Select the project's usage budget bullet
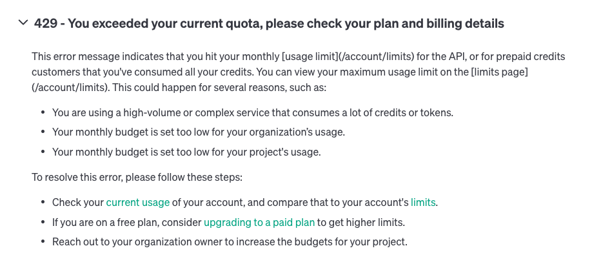592x266 pixels. click(186, 152)
